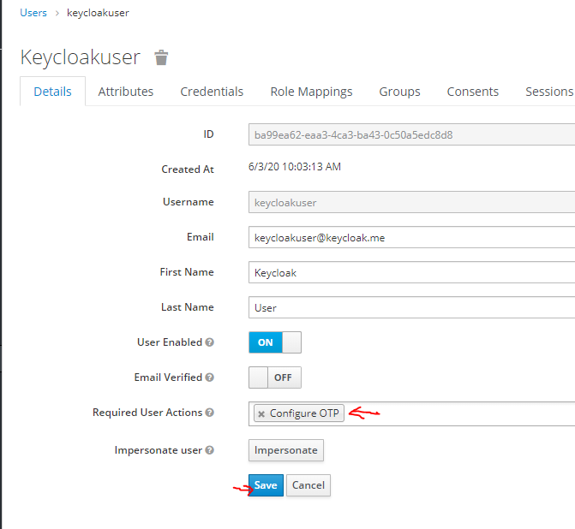This screenshot has height=529, width=575.
Task: Click help icon beside User Enabled
Action: [210, 342]
